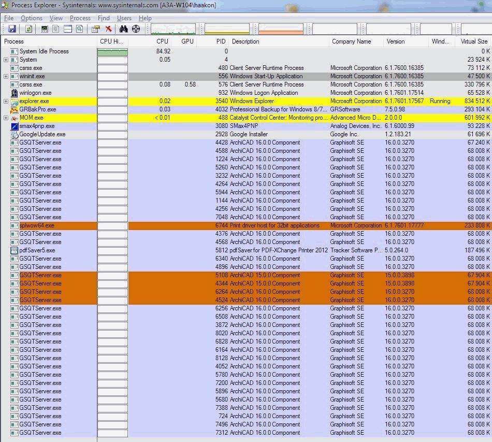
Task: Open System Information graph icon
Action: 45,29
